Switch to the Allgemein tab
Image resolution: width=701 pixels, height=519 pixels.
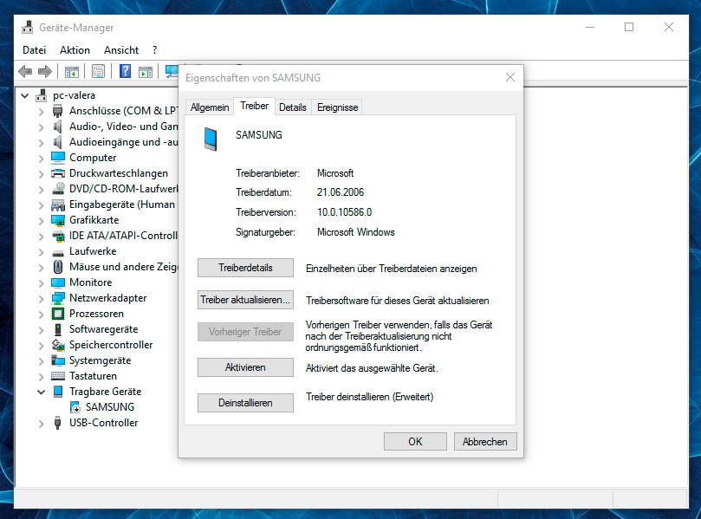pyautogui.click(x=210, y=107)
